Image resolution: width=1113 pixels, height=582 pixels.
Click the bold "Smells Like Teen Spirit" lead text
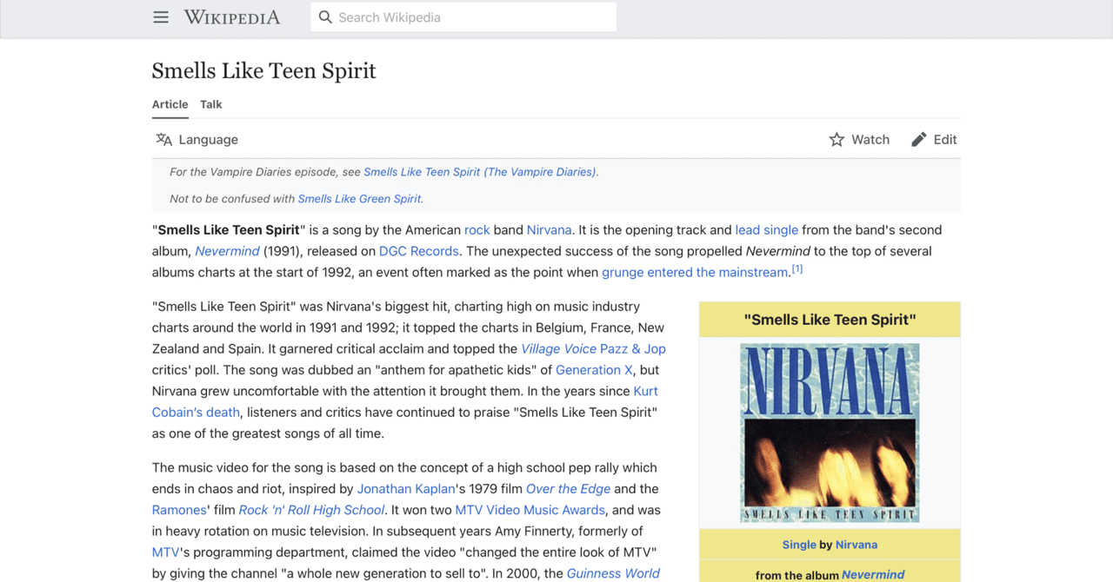click(x=230, y=230)
